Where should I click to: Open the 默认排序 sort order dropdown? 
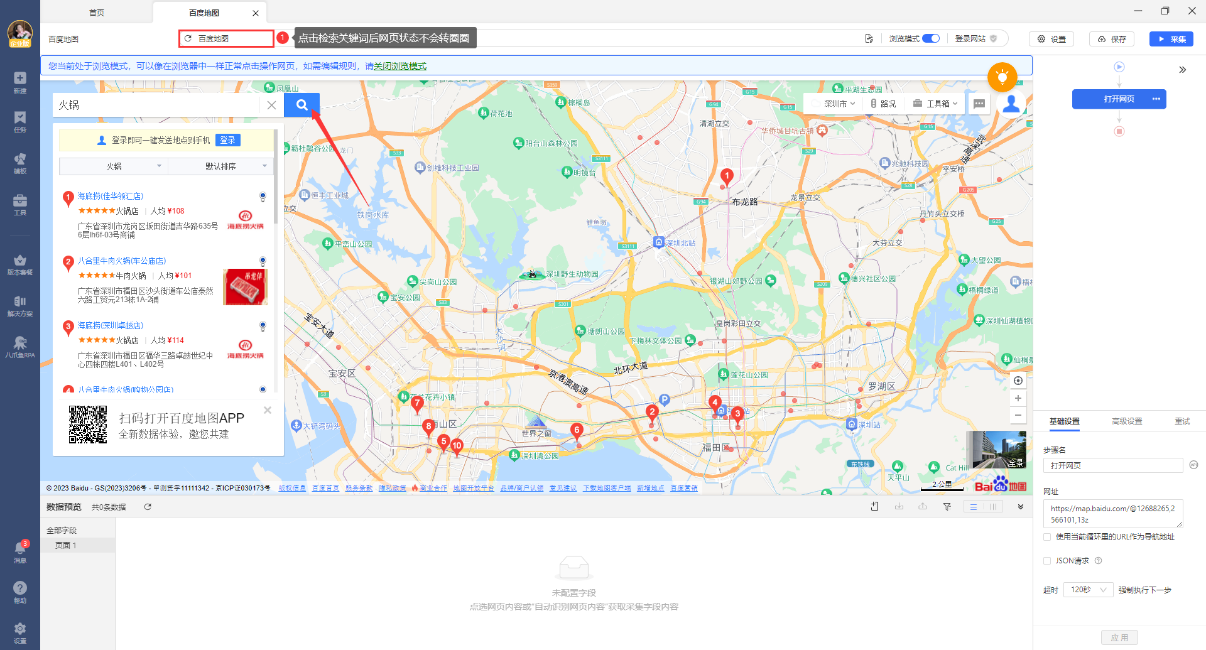tap(220, 166)
